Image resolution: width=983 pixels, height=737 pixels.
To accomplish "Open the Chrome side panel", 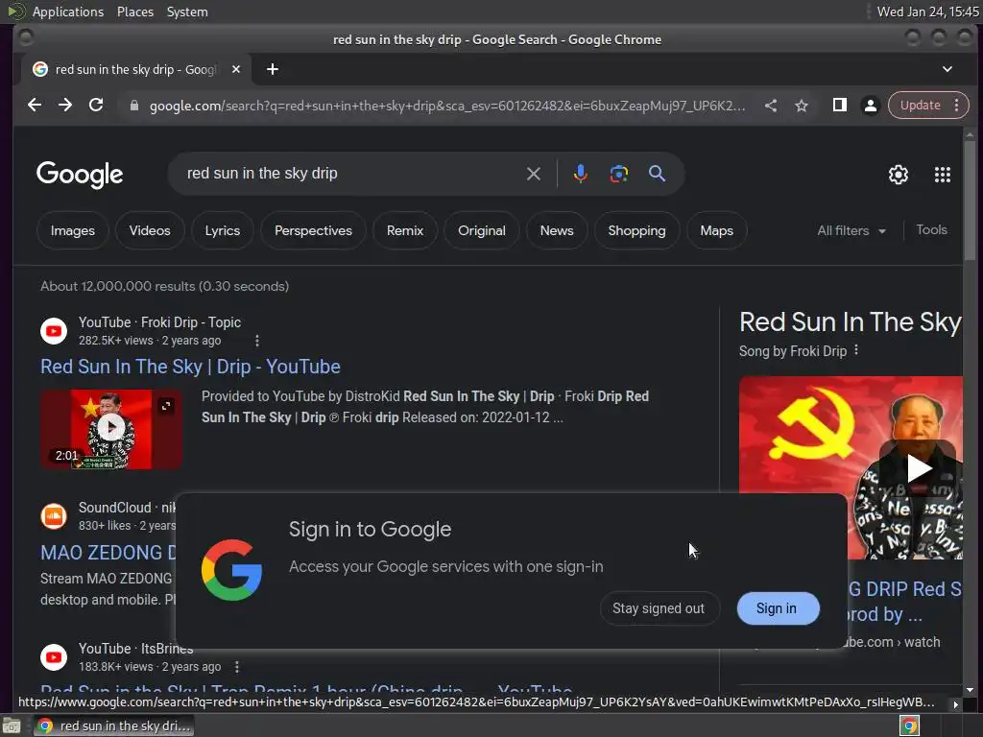I will pos(839,106).
